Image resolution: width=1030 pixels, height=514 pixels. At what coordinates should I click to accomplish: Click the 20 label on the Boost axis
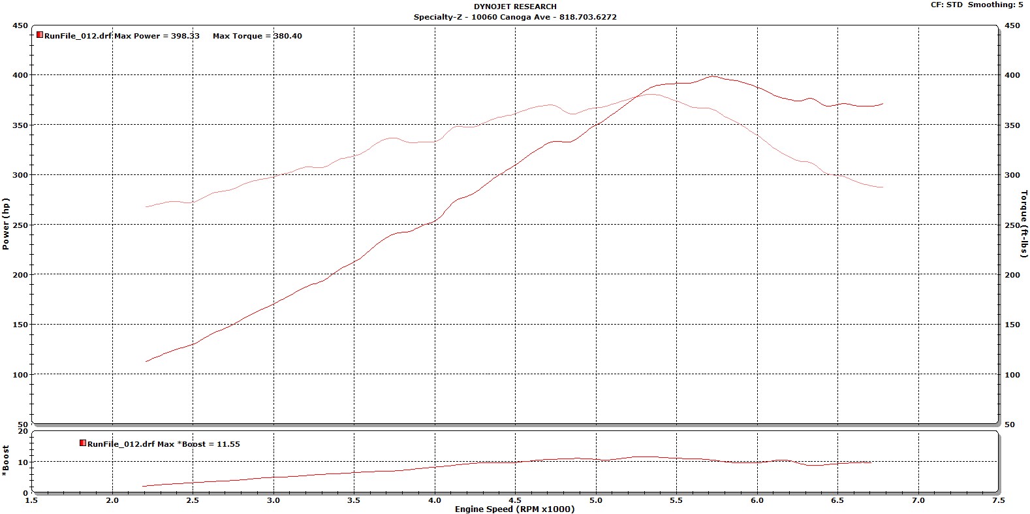click(x=23, y=431)
